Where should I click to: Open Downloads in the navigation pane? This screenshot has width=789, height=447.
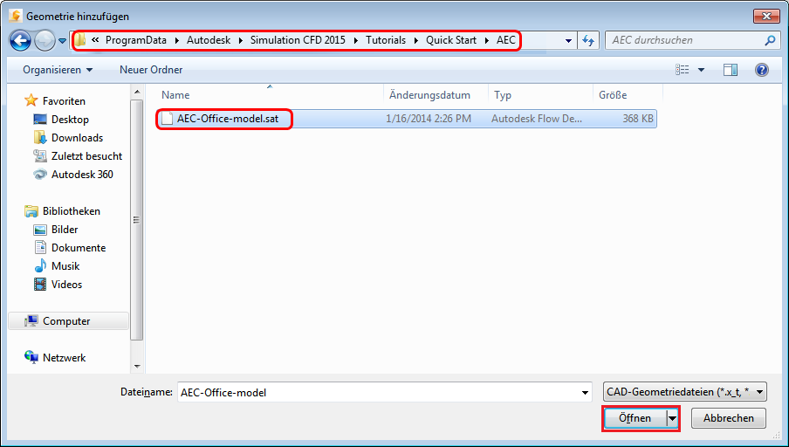coord(77,138)
